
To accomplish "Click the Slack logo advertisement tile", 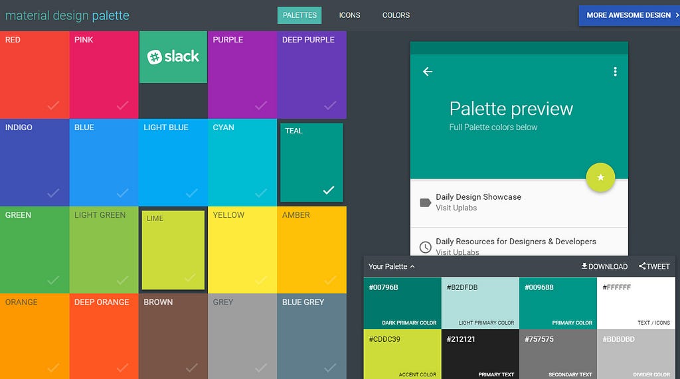I will [173, 57].
